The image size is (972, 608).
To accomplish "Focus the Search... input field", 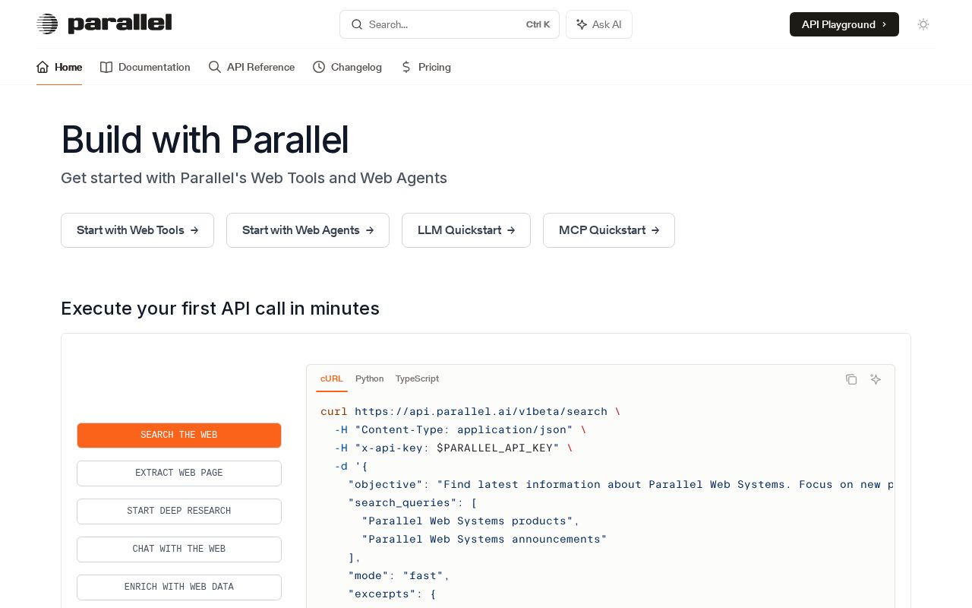I will tap(450, 24).
